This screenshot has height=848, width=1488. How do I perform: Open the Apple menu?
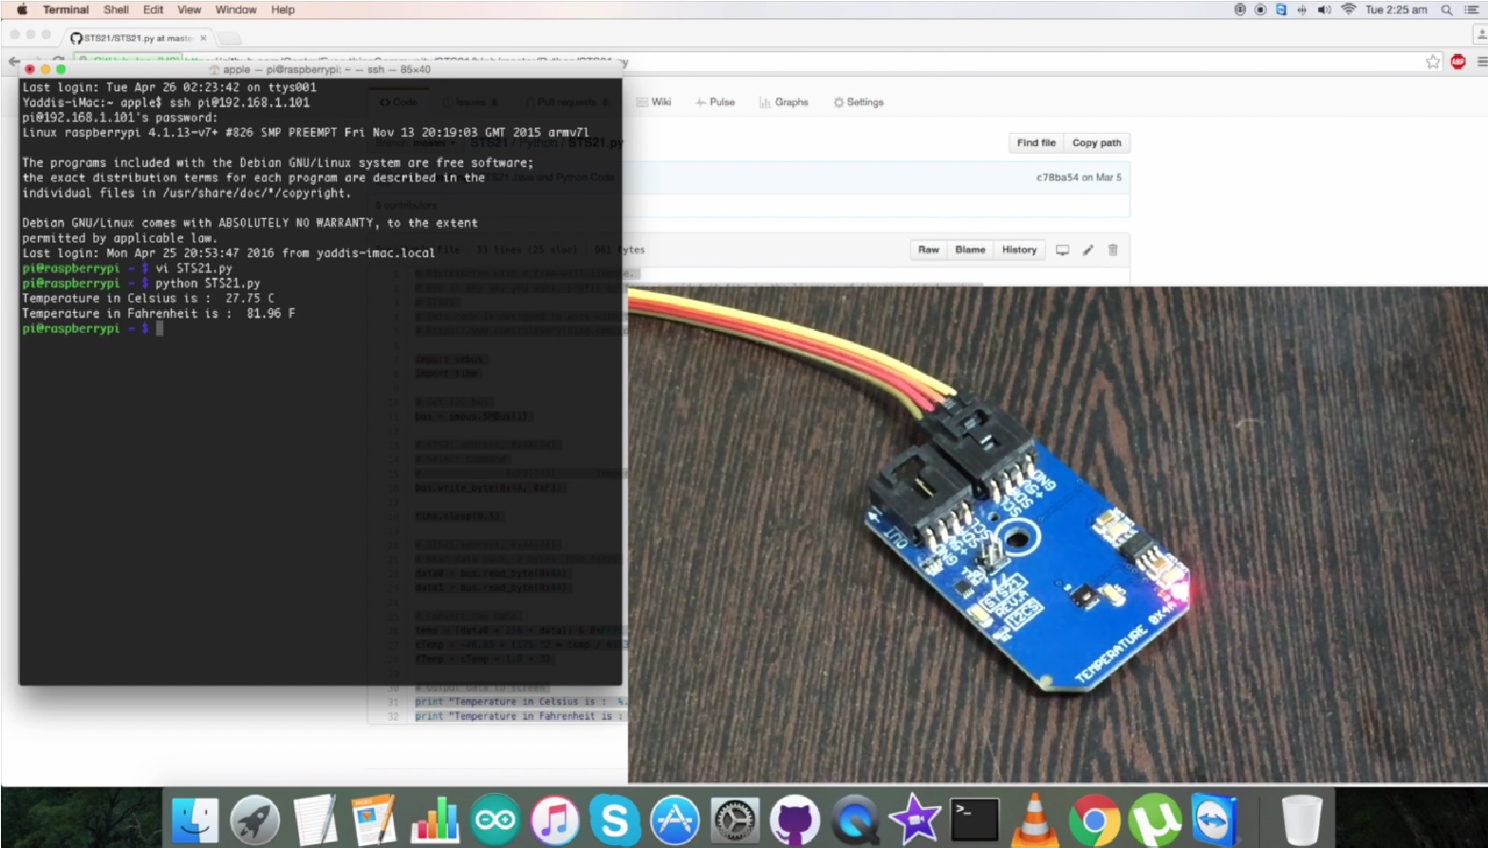(22, 9)
